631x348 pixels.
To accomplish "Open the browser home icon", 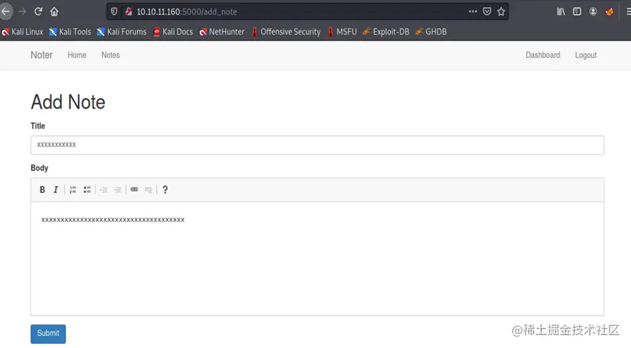I will click(x=55, y=11).
